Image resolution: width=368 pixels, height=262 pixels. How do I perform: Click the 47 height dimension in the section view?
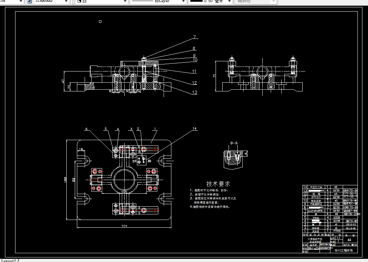coord(63,81)
